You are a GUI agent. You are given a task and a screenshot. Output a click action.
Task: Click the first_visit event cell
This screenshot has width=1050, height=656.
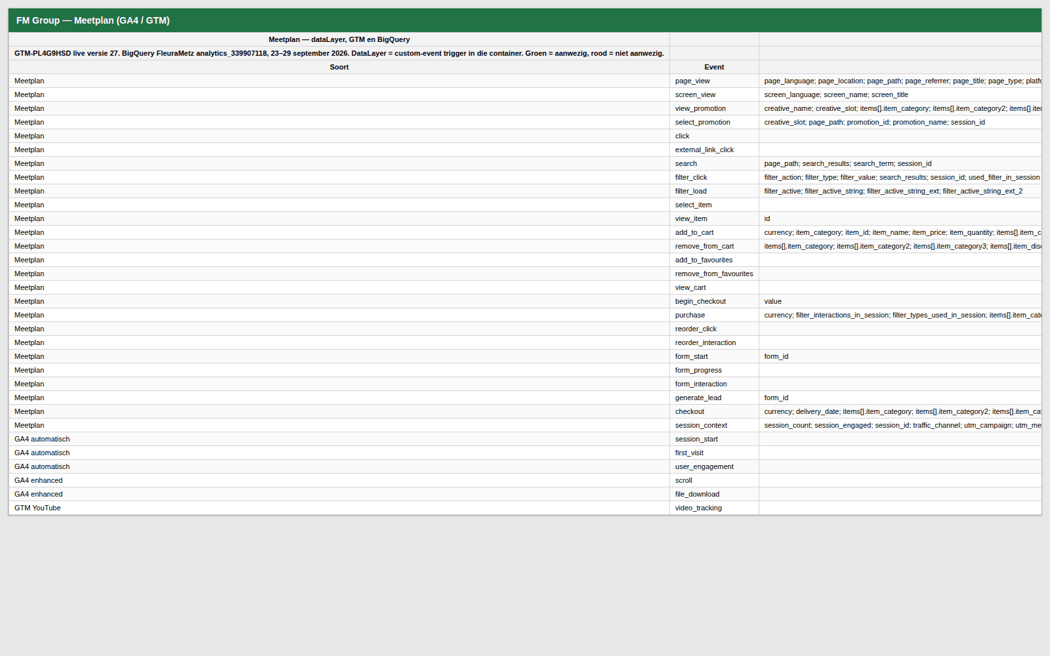[x=714, y=453]
